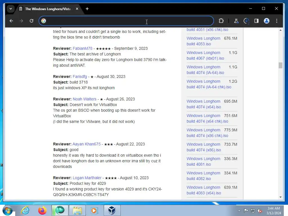The height and width of the screenshot is (216, 288).
Task: Select The Windows Longhorn/Vista tab
Action: tap(48, 9)
